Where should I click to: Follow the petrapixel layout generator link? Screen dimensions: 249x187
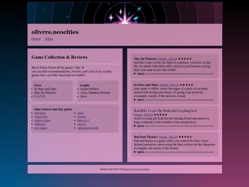[x=136, y=169]
